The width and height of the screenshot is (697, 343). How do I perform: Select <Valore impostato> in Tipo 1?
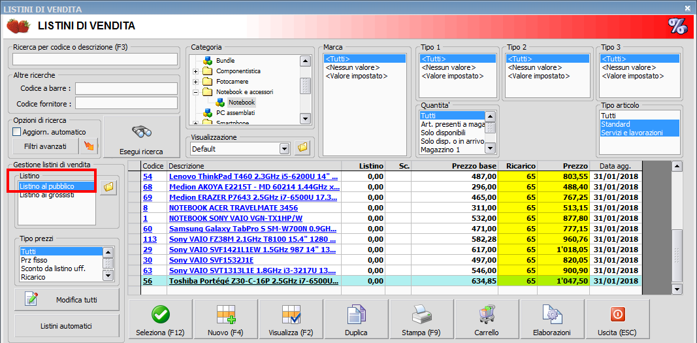(x=451, y=76)
